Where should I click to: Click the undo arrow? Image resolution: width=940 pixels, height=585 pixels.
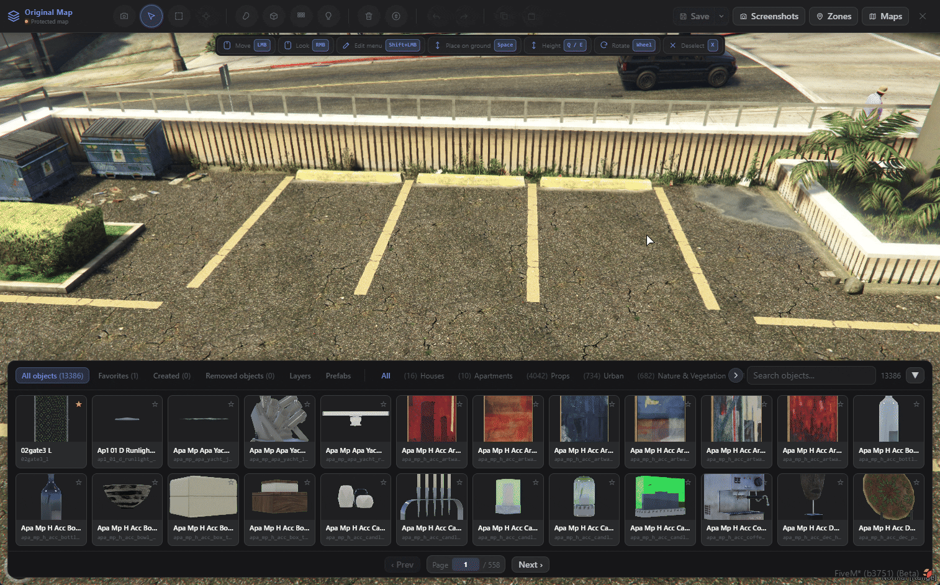(x=436, y=16)
